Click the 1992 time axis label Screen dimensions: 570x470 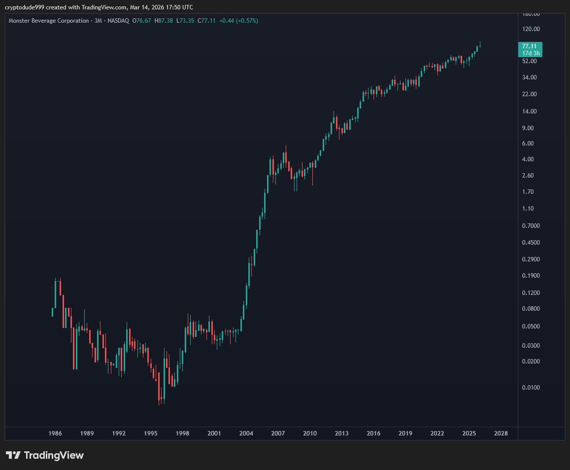119,434
